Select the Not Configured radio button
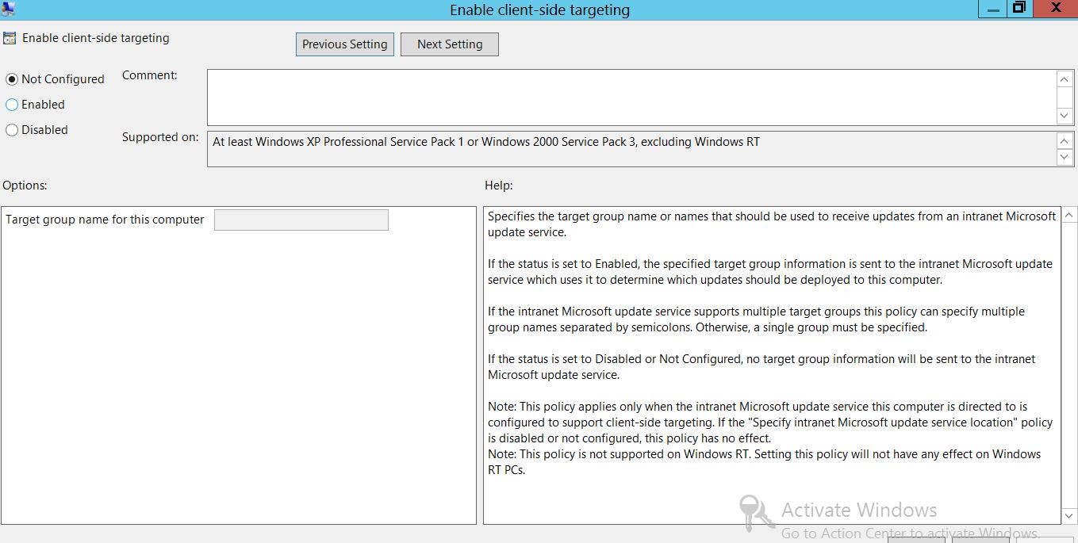Image resolution: width=1078 pixels, height=543 pixels. 12,79
